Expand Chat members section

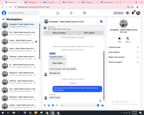pos(124,52)
